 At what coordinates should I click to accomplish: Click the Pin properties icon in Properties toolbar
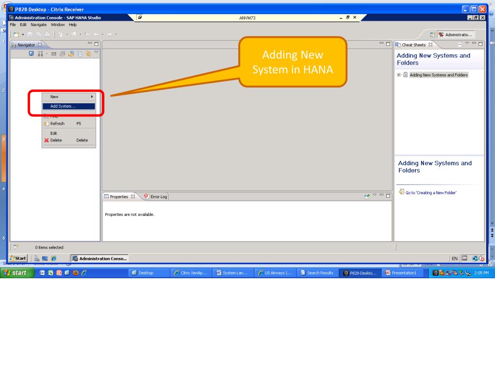click(x=367, y=197)
